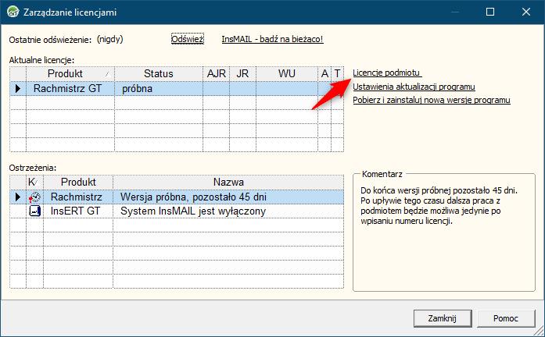545x337 pixels.
Task: Click row arrow marker beside Rachmistrz GT
Action: 17,89
